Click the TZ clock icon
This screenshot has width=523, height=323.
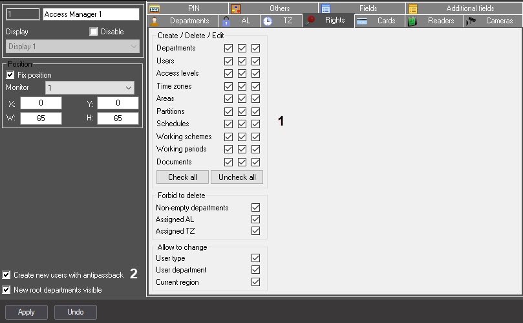click(268, 21)
